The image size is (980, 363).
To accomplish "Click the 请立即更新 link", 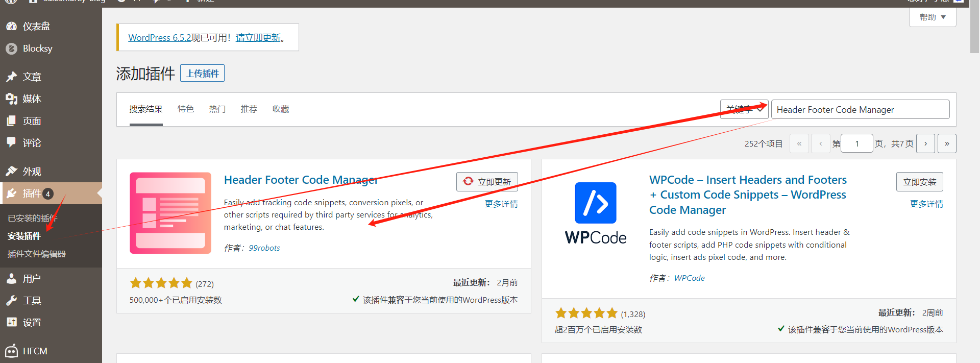I will pyautogui.click(x=258, y=38).
